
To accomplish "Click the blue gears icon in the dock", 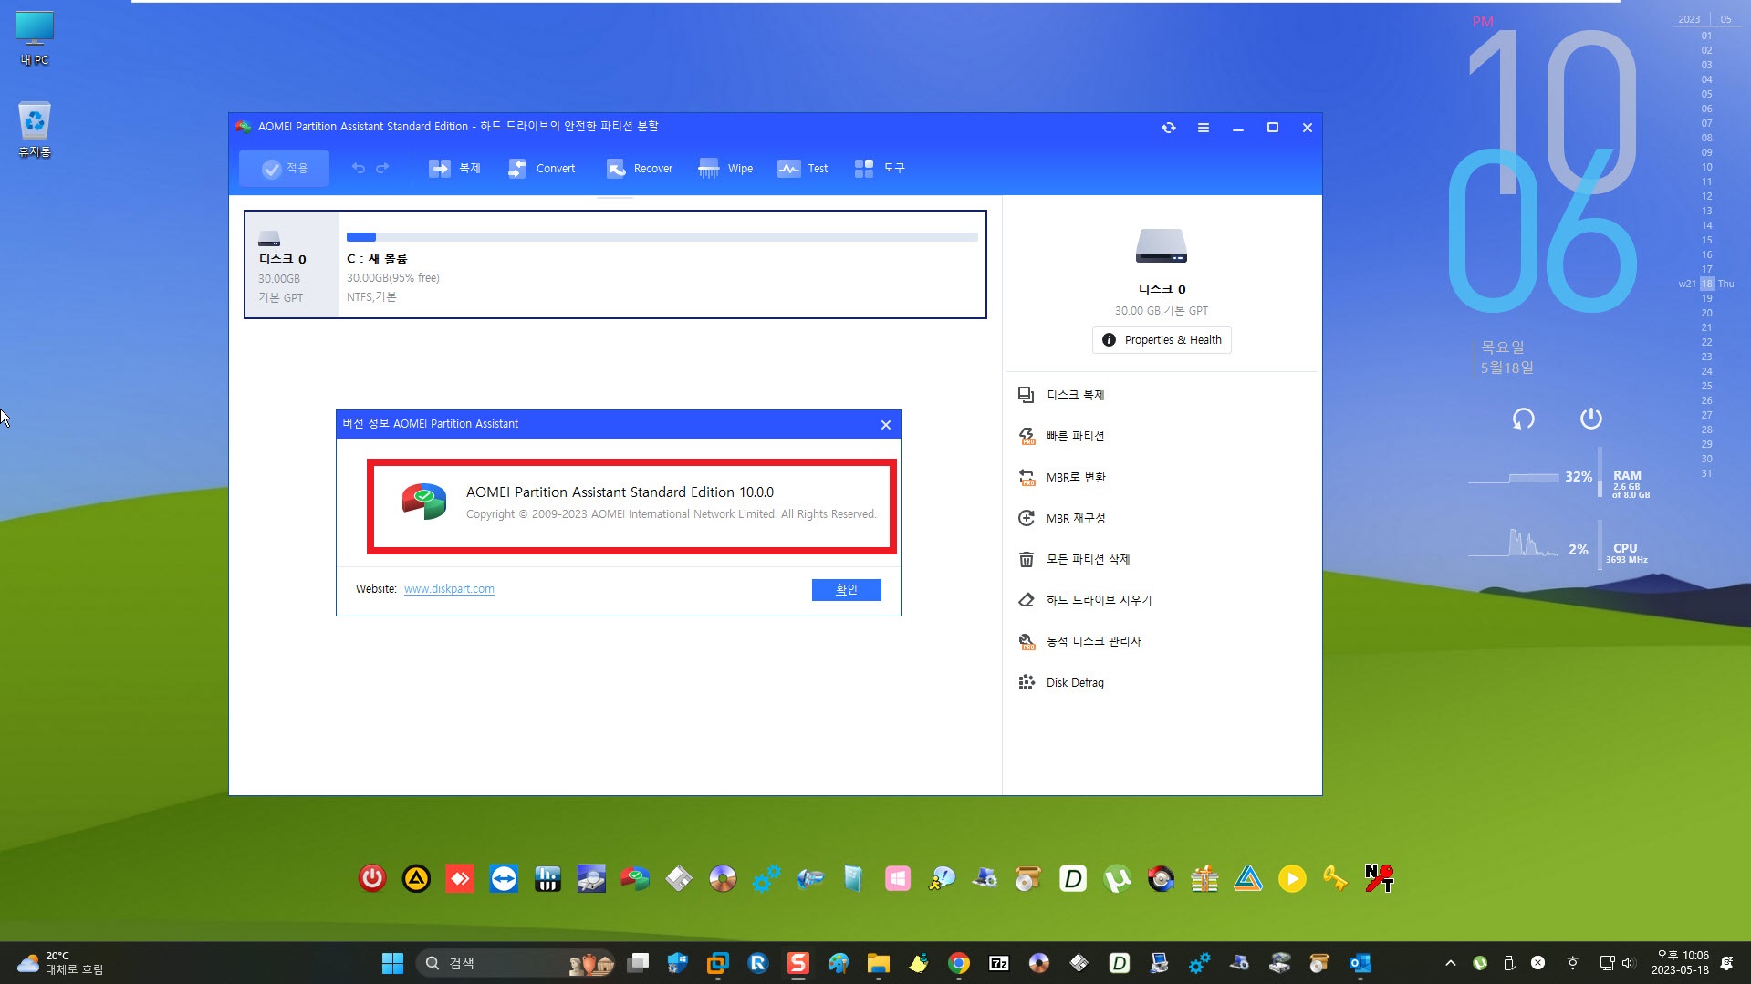I will [x=766, y=879].
